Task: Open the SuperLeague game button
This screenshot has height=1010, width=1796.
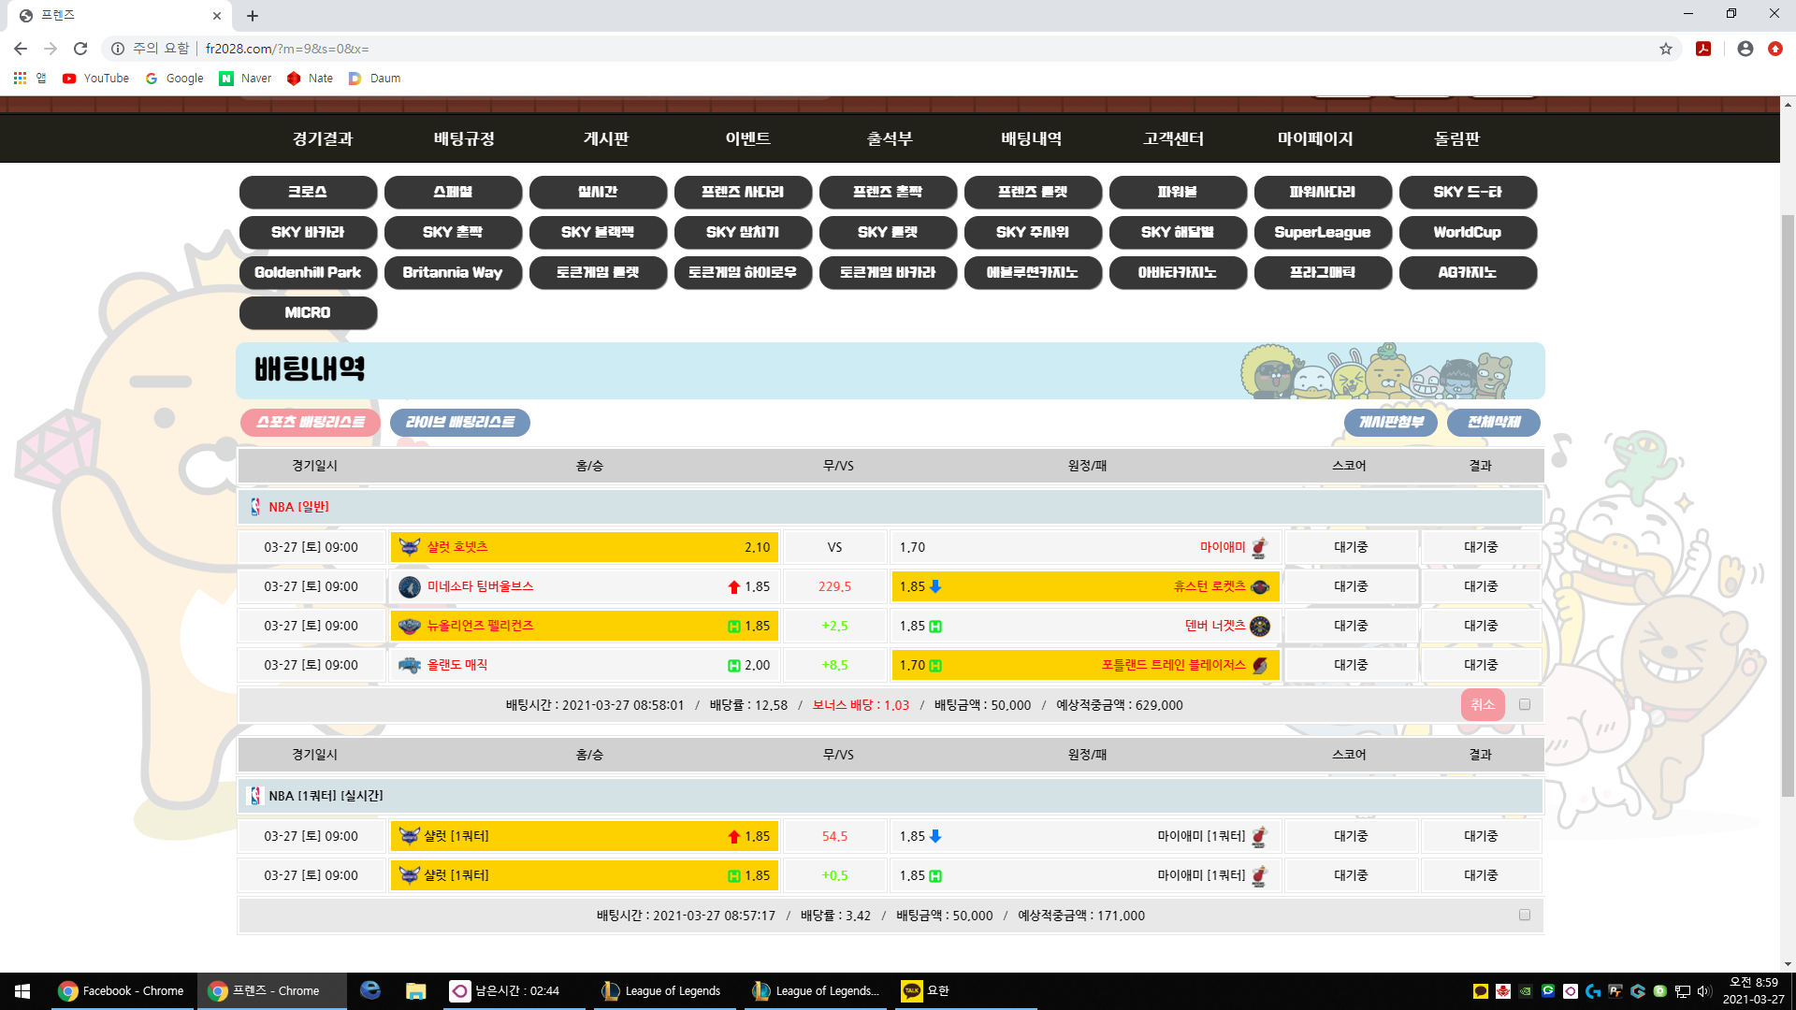Action: click(x=1322, y=232)
